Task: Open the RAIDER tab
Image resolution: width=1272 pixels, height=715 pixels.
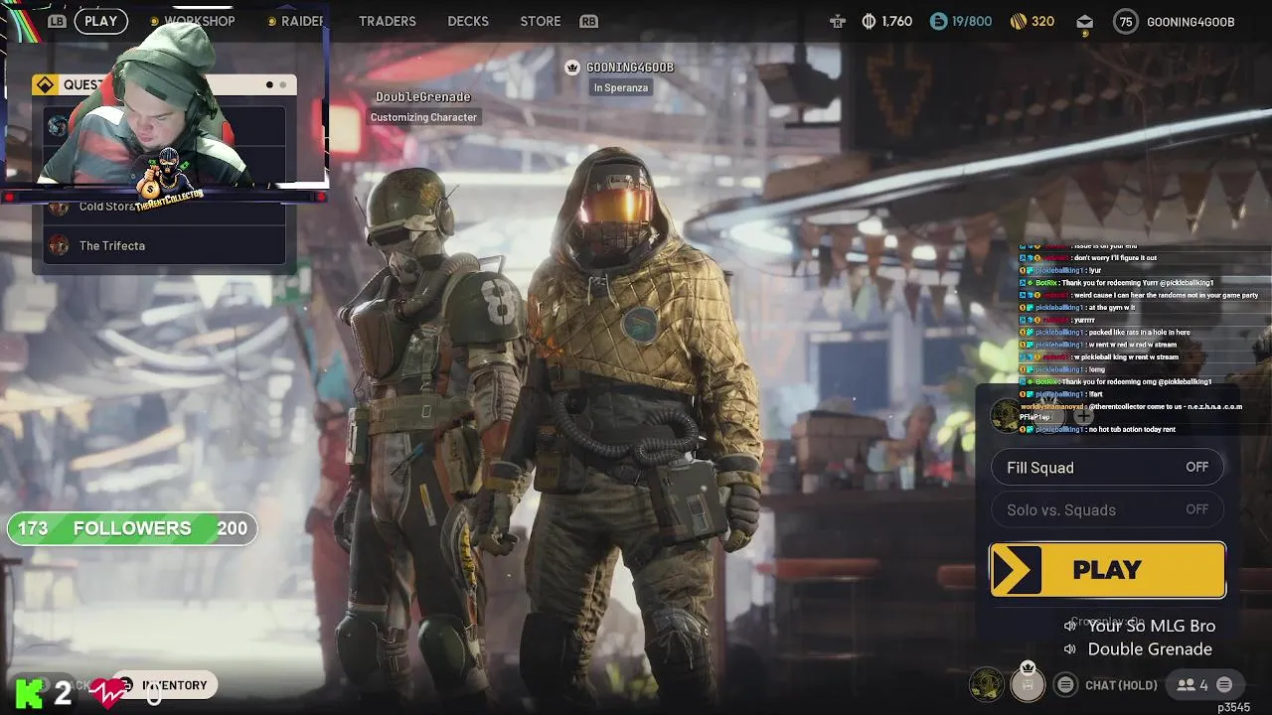Action: pos(301,21)
